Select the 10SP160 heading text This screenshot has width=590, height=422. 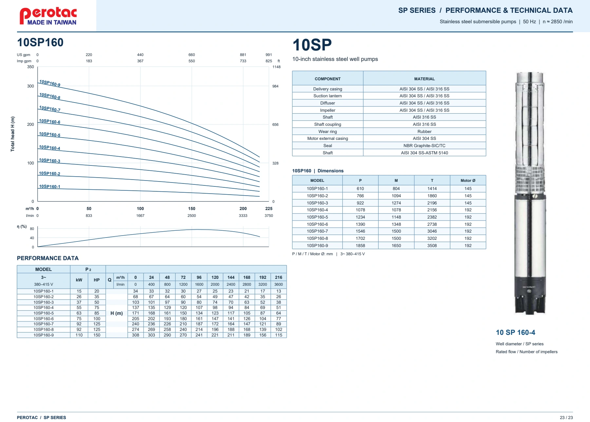click(x=40, y=42)
